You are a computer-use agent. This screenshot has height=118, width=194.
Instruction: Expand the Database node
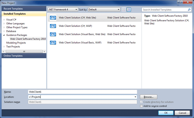coord(4,31)
